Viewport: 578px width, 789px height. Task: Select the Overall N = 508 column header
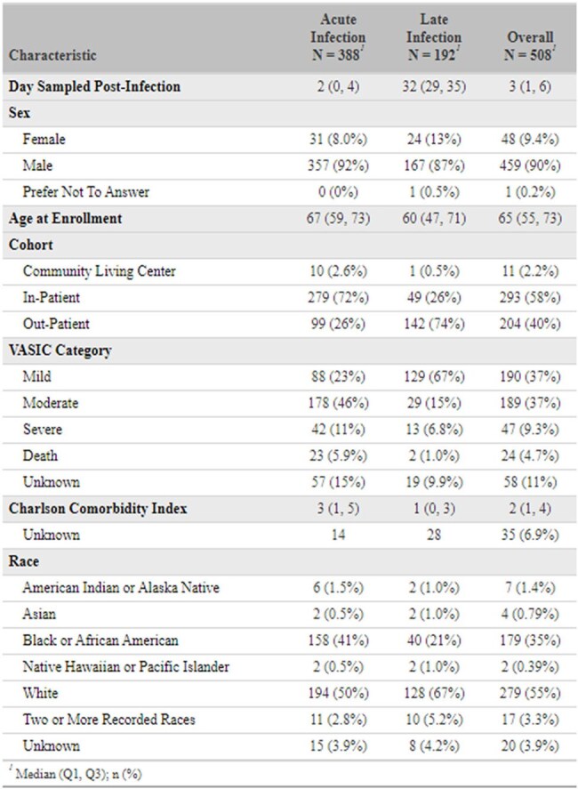pos(530,45)
